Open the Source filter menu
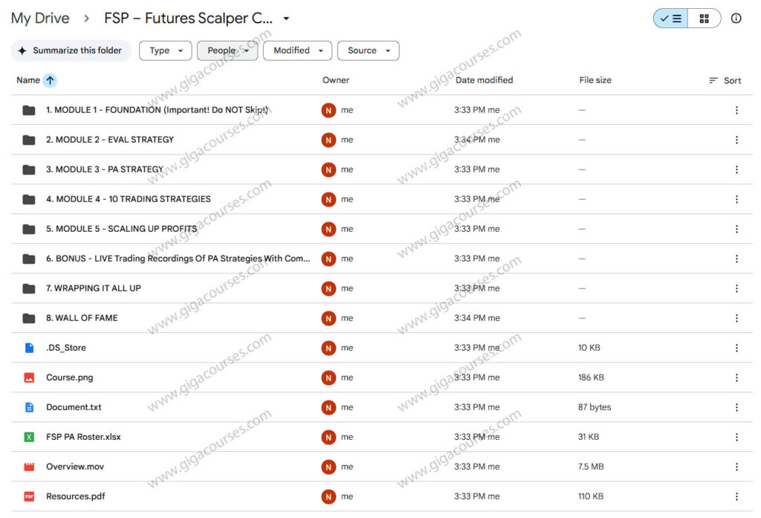 coord(368,50)
